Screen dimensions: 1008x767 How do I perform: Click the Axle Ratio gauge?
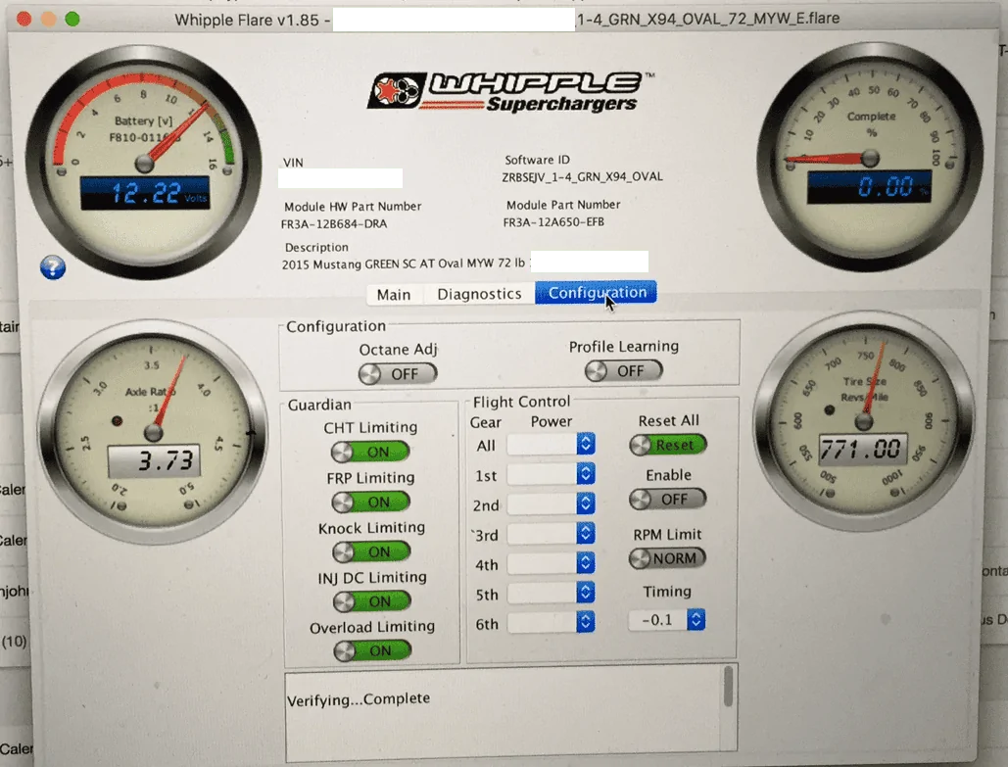pos(153,431)
